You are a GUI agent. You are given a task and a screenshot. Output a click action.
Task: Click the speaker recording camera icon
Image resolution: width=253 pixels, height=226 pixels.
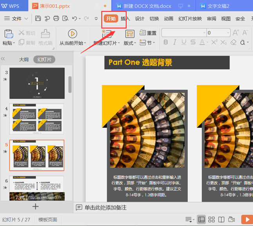tap(231, 219)
